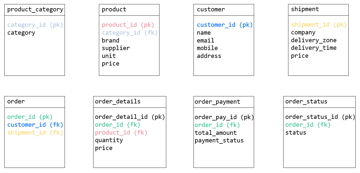360x173 pixels.
Task: Click the address field in customer table
Action: [209, 56]
